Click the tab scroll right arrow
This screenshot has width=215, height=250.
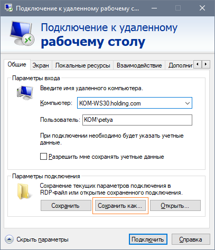coord(205,64)
